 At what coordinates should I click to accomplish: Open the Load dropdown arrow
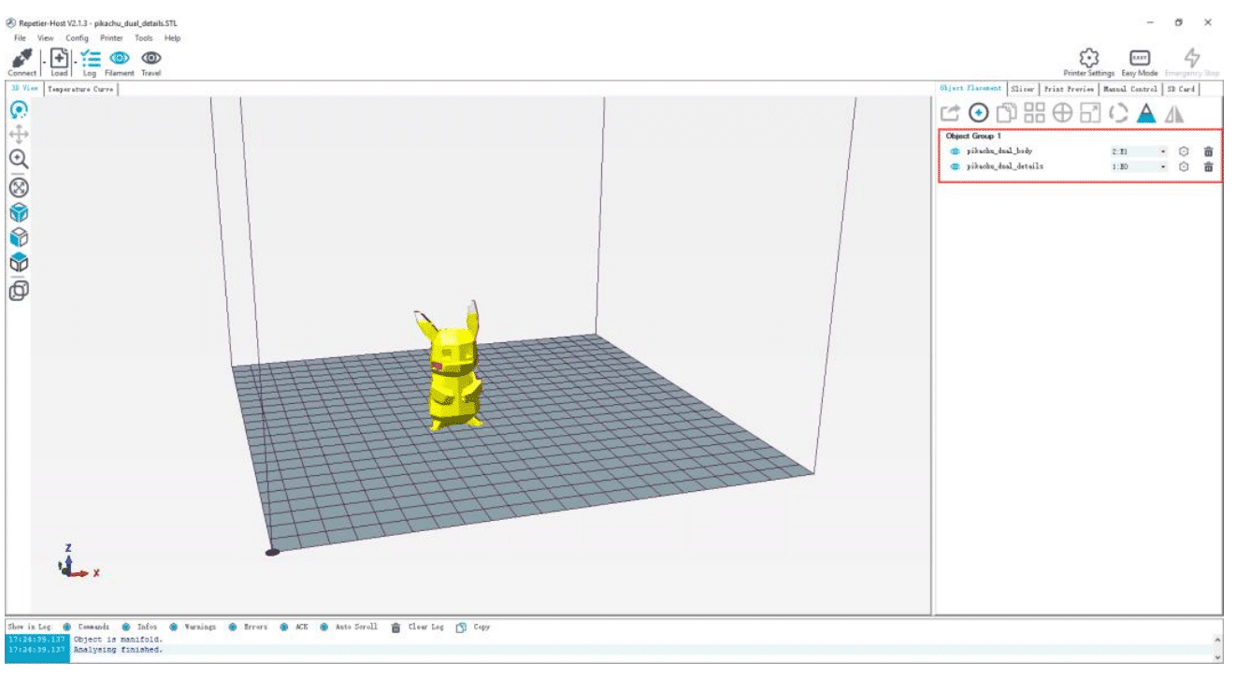[74, 62]
